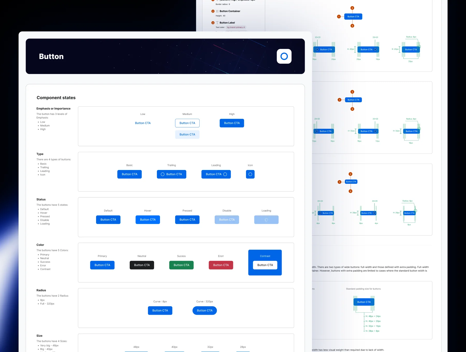This screenshot has height=352, width=466.
Task: Click the Default status Button CTA
Action: [x=108, y=219]
